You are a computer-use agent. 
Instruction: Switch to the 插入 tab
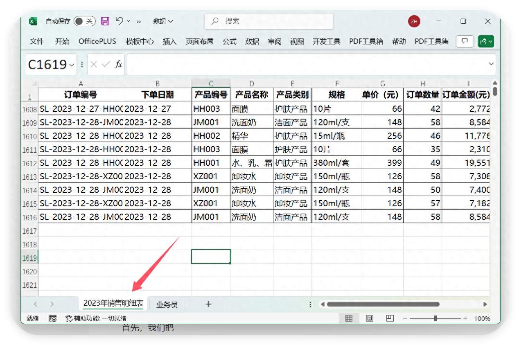(x=169, y=41)
